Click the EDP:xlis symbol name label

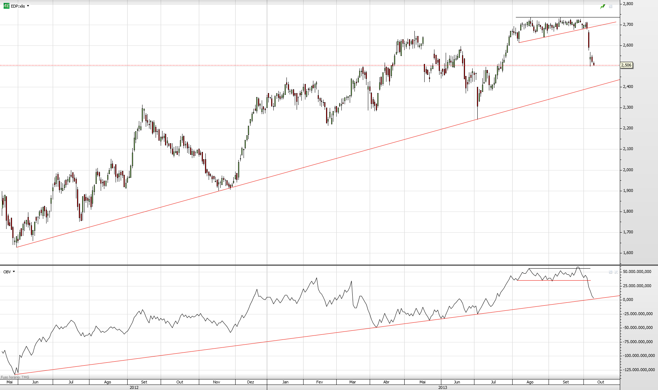click(x=18, y=6)
